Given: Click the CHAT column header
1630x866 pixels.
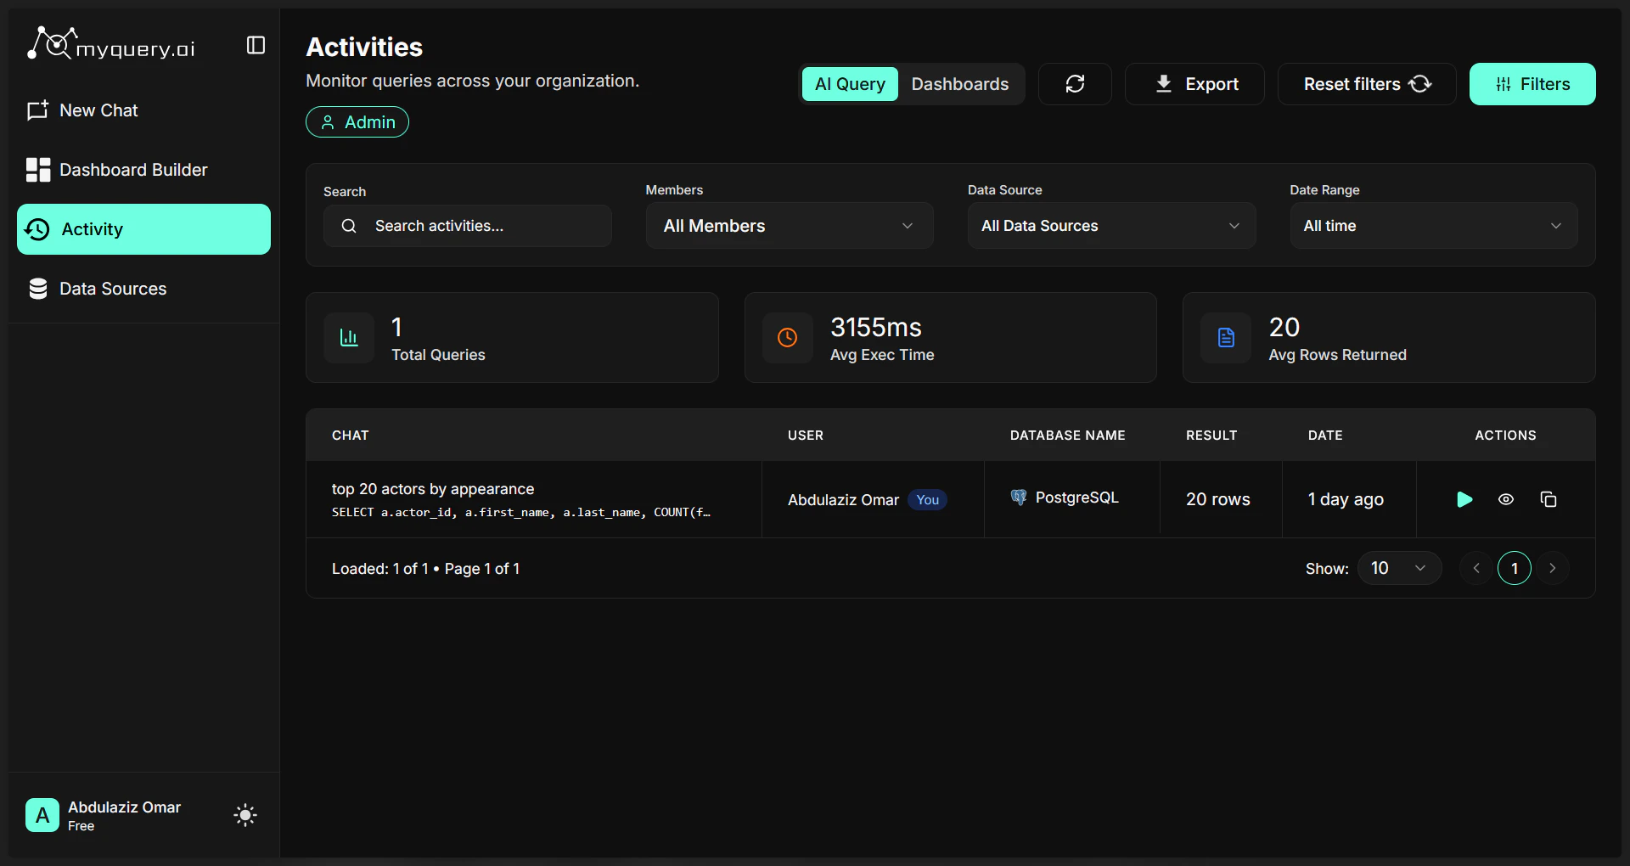Looking at the screenshot, I should [351, 436].
